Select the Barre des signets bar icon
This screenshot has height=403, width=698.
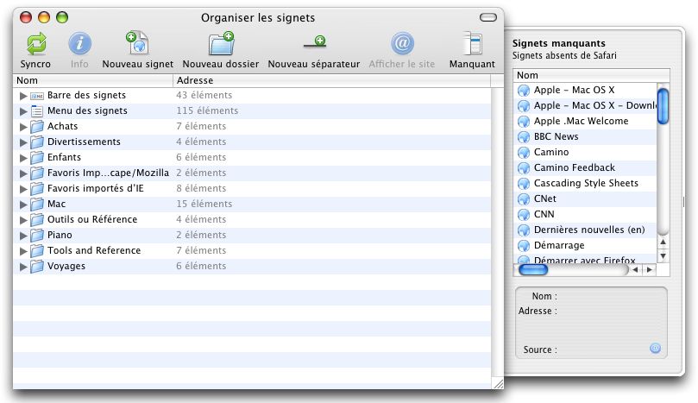pos(37,96)
